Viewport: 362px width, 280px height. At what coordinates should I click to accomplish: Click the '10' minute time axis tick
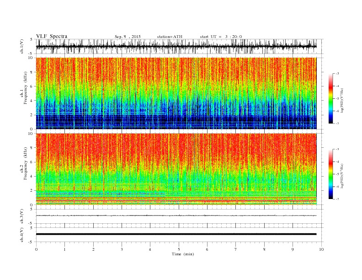tap(321, 249)
